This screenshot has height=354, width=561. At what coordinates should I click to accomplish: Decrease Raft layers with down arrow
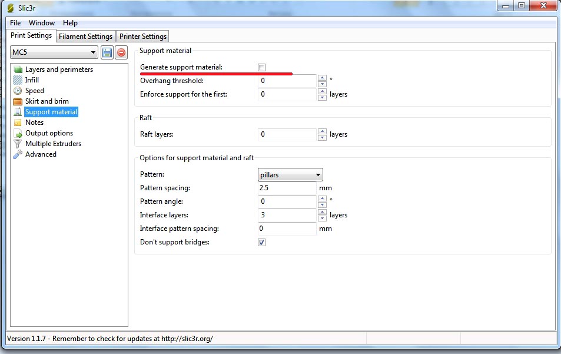tap(322, 137)
